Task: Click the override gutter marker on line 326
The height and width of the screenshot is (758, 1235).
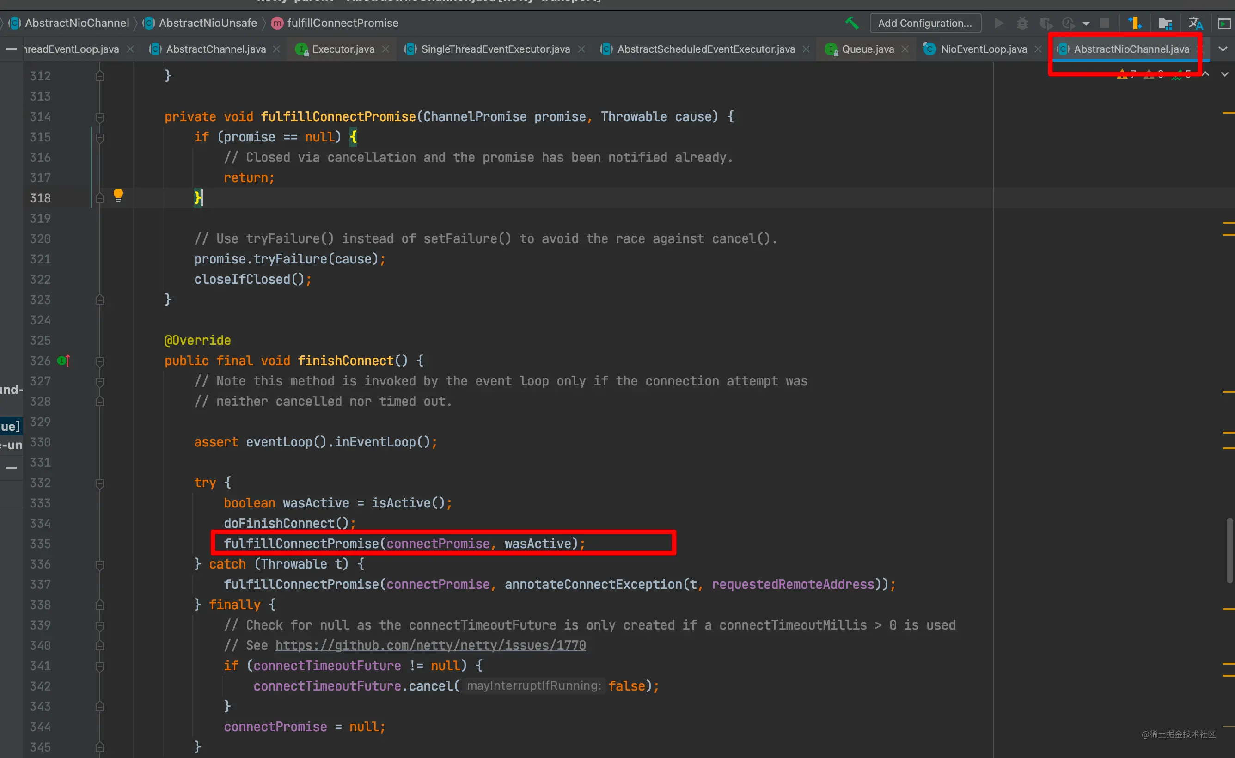Action: 63,361
